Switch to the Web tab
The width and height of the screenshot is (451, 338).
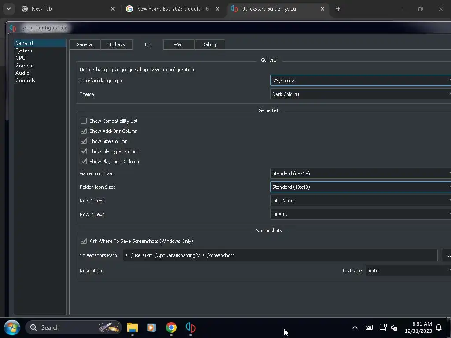pos(178,44)
